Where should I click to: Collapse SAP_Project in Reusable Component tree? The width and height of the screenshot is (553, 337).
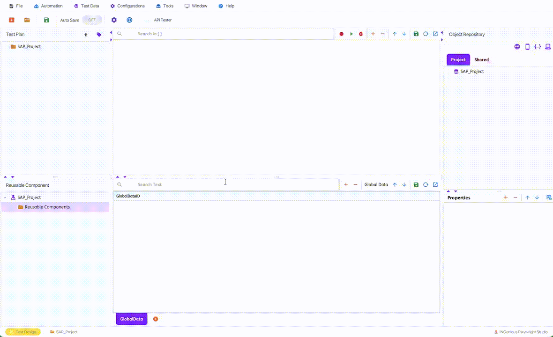[5, 198]
